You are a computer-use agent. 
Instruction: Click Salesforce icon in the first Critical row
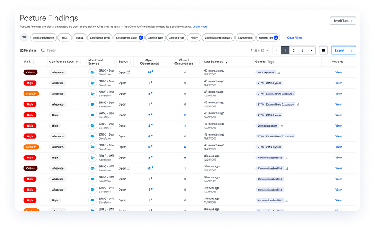92,73
